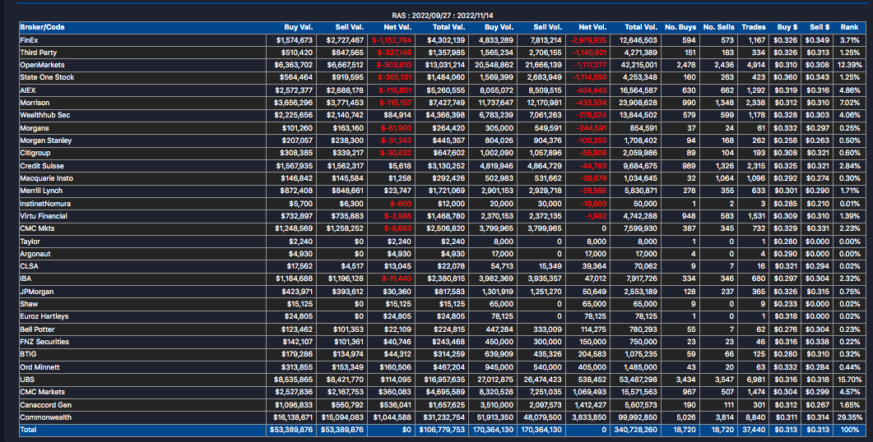The image size is (873, 442).
Task: Select the Macquarie Insto broker name
Action: coord(46,178)
